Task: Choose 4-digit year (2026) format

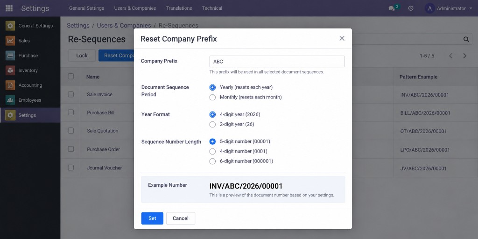Action: [x=212, y=115]
